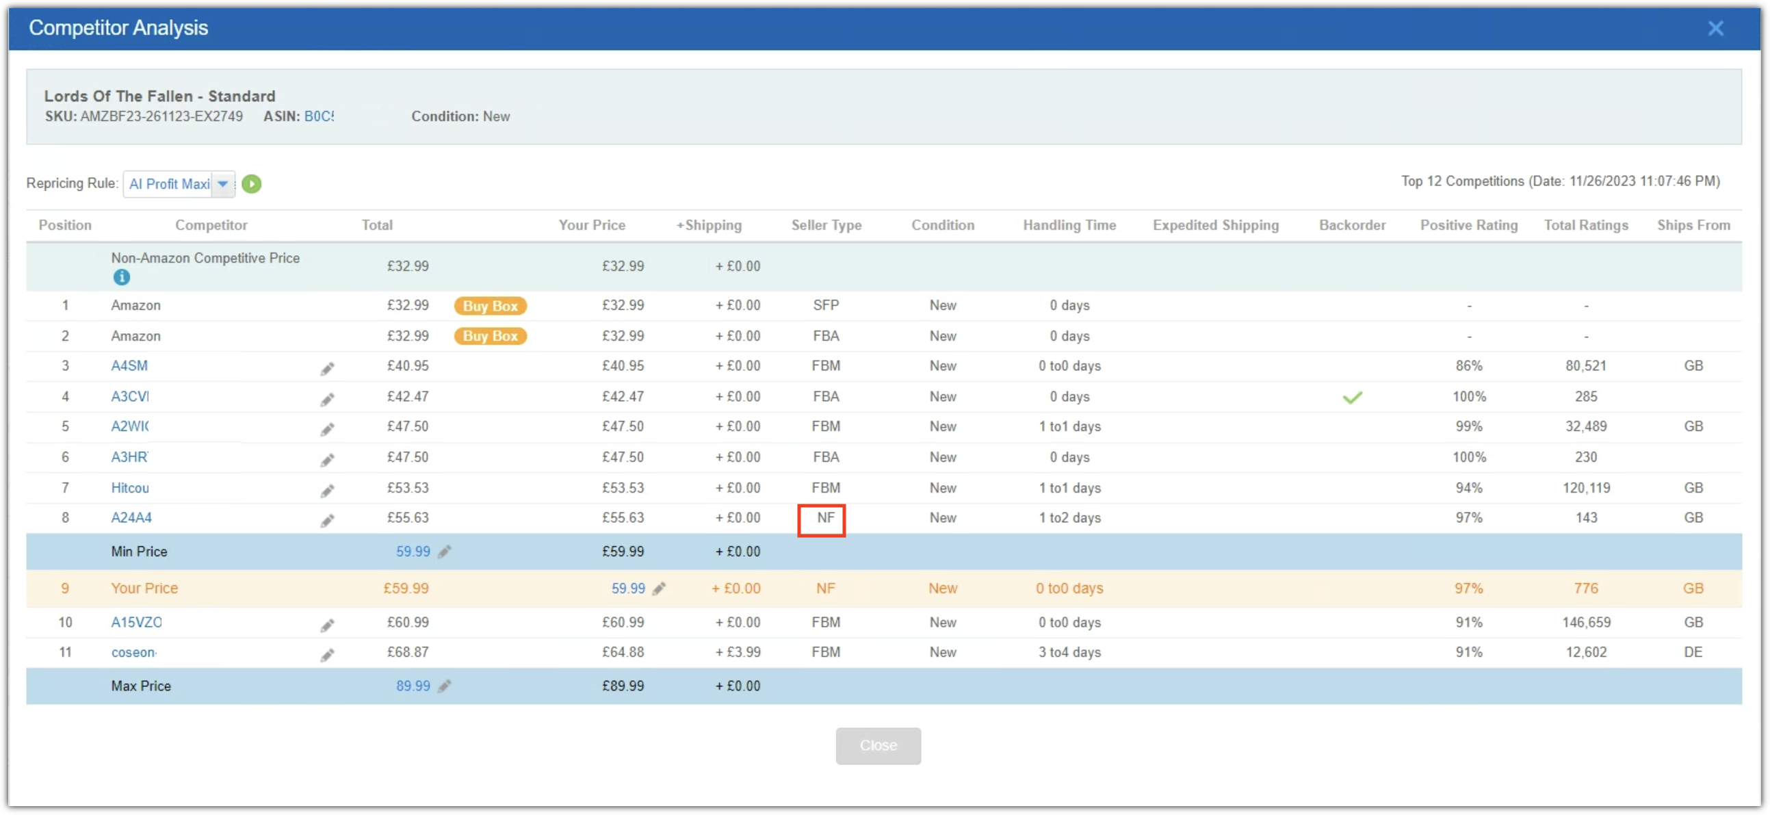Click the info icon under Non-Amazon Competitive Price
1770x815 pixels.
122,277
